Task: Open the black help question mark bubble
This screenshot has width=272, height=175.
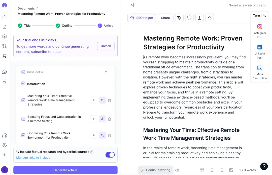Action: click(x=264, y=166)
